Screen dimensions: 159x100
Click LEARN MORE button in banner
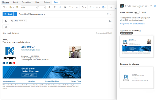29,75
